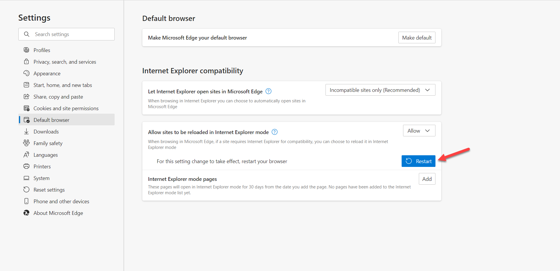
Task: Click the Family safety icon
Action: tap(26, 143)
